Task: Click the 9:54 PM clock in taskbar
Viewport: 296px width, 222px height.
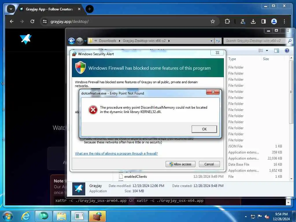Action: pyautogui.click(x=281, y=214)
